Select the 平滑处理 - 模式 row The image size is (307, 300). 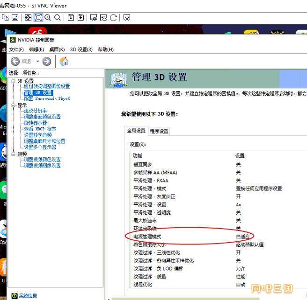pyautogui.click(x=219, y=188)
